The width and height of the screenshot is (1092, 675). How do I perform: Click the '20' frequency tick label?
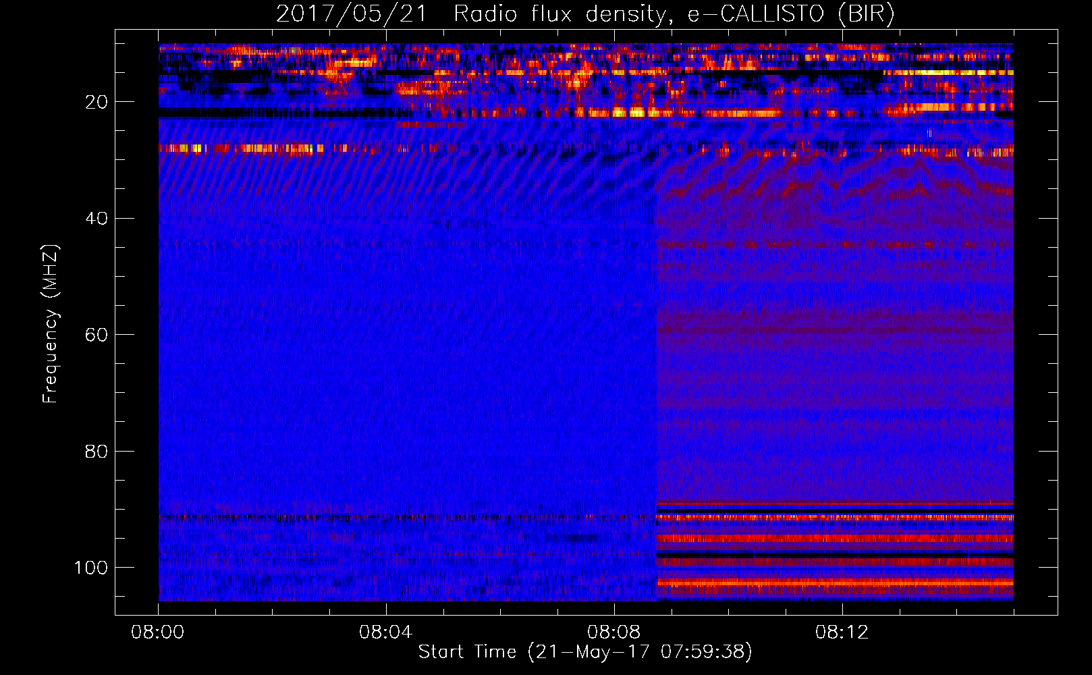(97, 102)
